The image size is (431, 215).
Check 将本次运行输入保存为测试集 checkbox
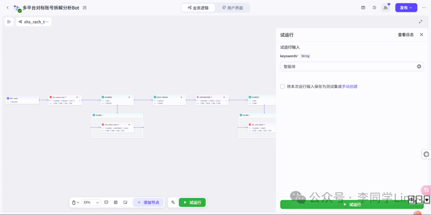pyautogui.click(x=282, y=86)
